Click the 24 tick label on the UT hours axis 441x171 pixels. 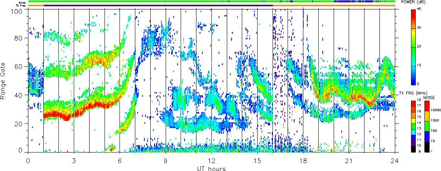click(x=395, y=160)
